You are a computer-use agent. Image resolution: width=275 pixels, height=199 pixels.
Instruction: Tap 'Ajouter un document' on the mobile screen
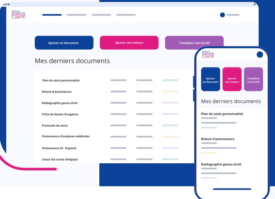pyautogui.click(x=210, y=79)
